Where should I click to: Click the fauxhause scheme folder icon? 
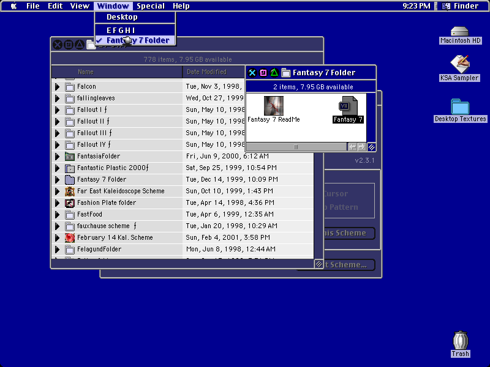tap(70, 226)
